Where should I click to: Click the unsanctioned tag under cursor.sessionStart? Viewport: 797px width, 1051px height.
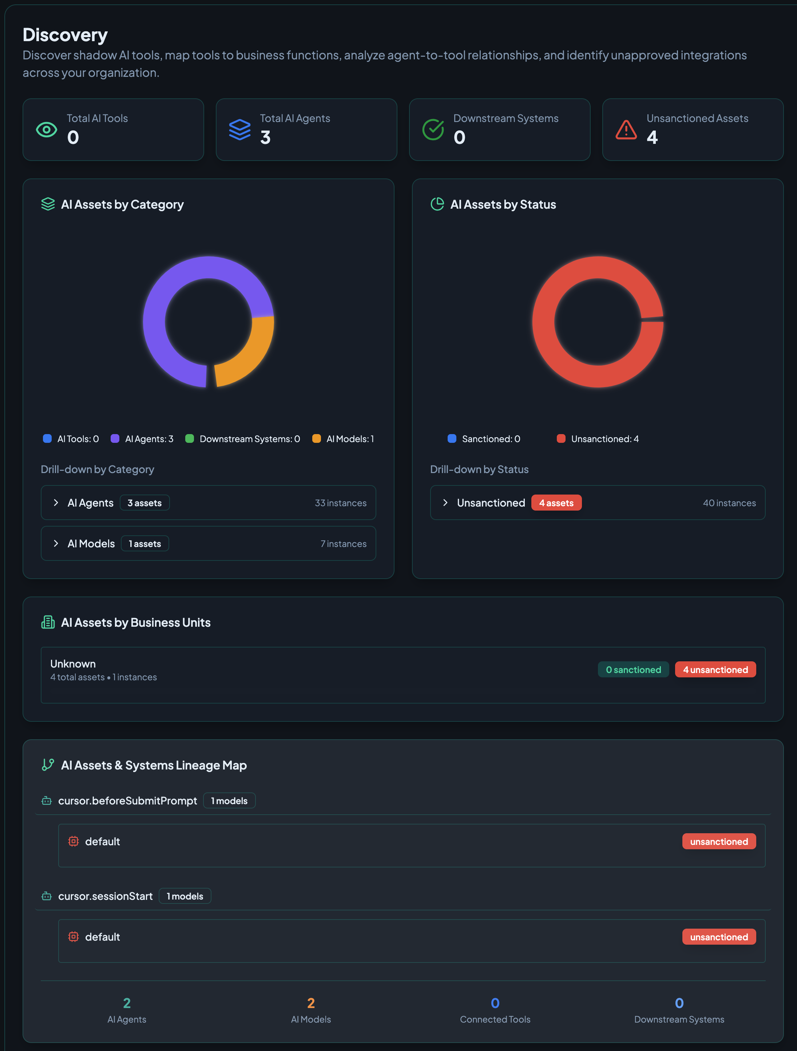click(x=719, y=937)
